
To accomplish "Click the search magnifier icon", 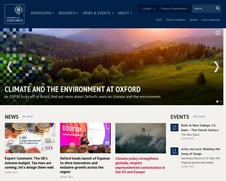I will [218, 8].
